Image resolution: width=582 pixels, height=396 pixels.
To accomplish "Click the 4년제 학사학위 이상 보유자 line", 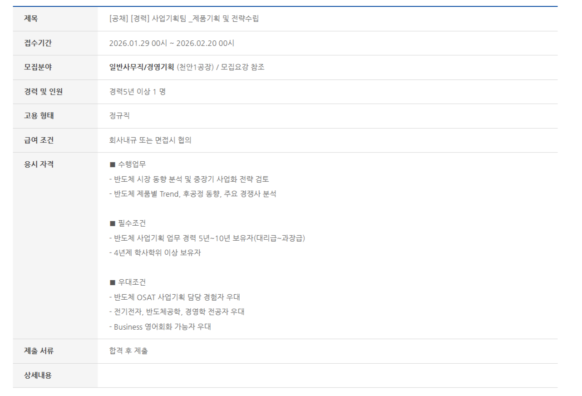I will [x=155, y=253].
